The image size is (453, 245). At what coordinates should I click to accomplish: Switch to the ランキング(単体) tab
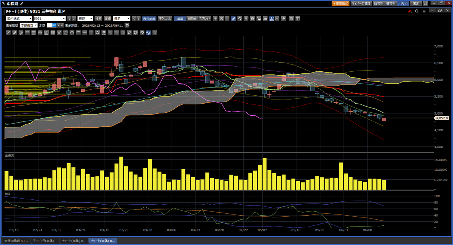click(x=43, y=240)
